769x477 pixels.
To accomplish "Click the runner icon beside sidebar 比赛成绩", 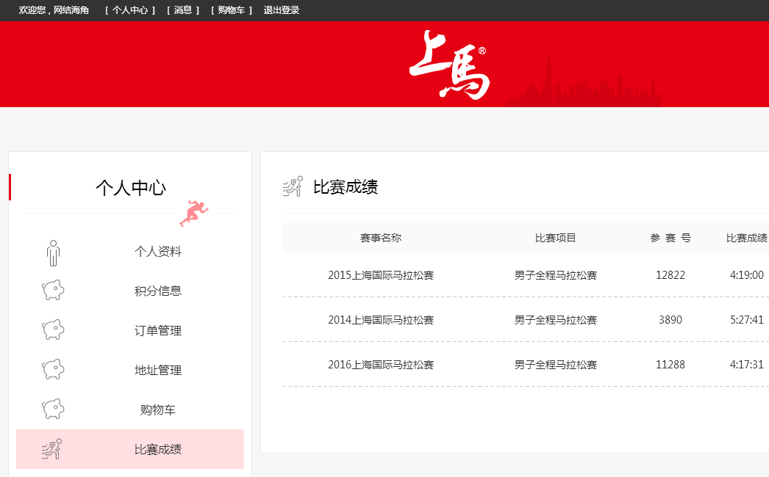I will click(x=52, y=449).
